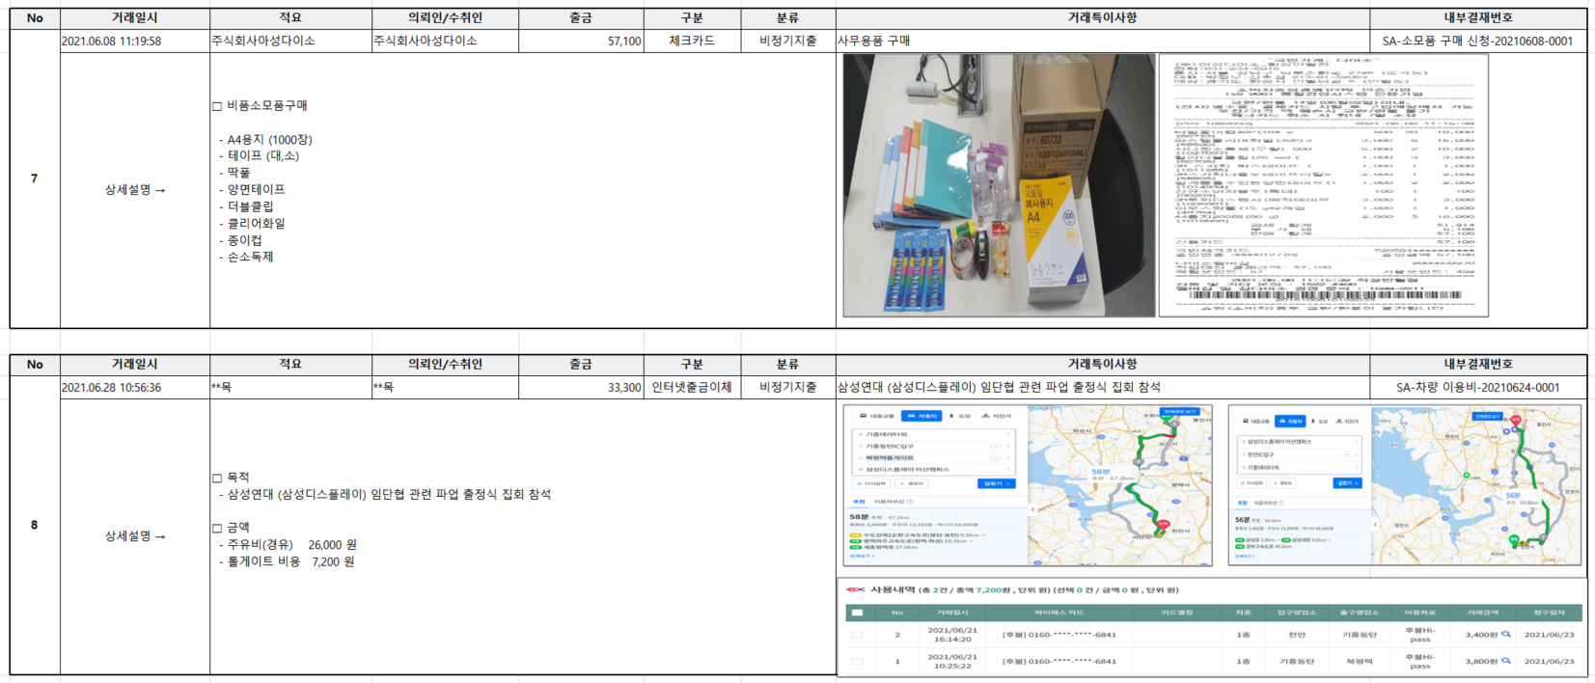Switch to the 이용자우선 tab in the left map
This screenshot has height=683, width=1595.
pyautogui.click(x=893, y=502)
